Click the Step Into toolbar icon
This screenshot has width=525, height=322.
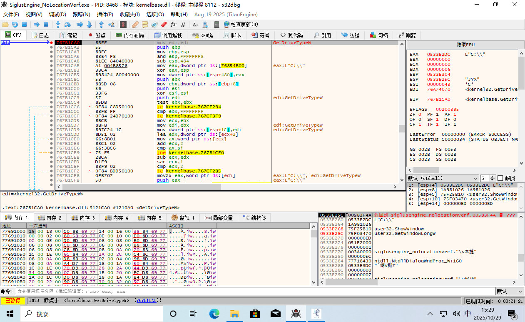pos(58,25)
